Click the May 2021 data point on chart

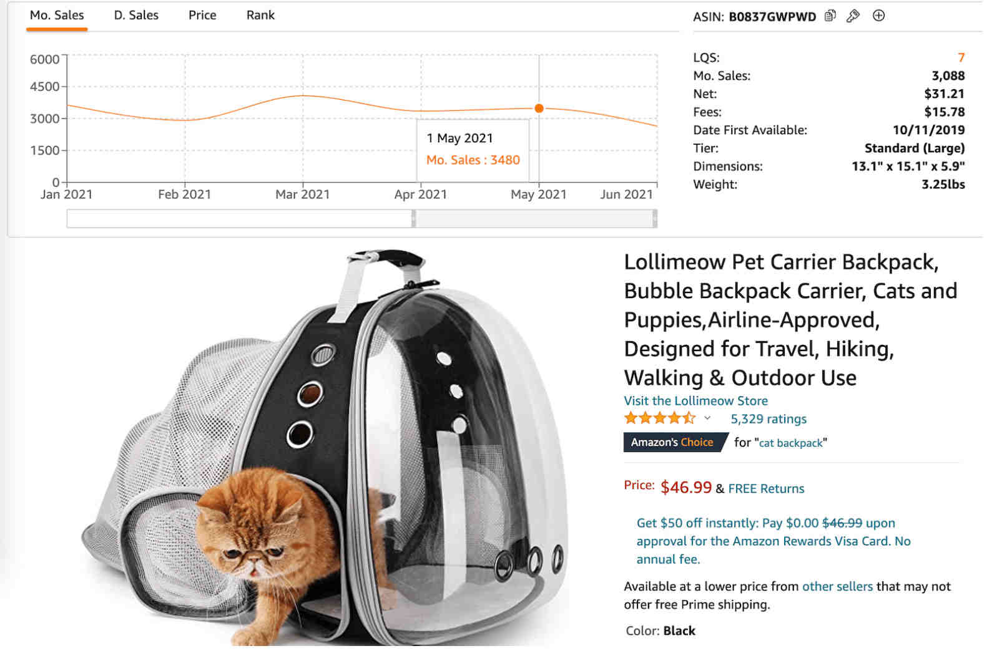(539, 109)
